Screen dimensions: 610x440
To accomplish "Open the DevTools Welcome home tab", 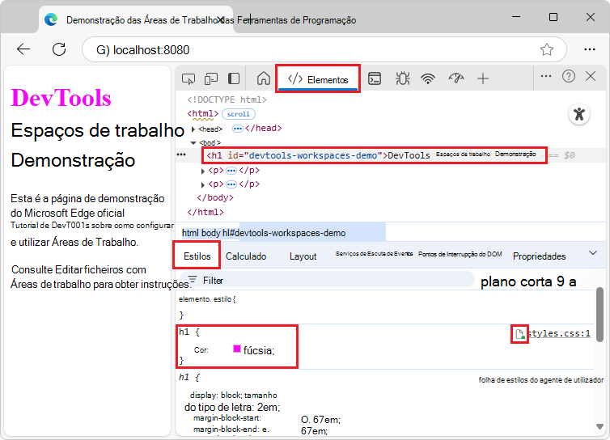I will point(264,78).
